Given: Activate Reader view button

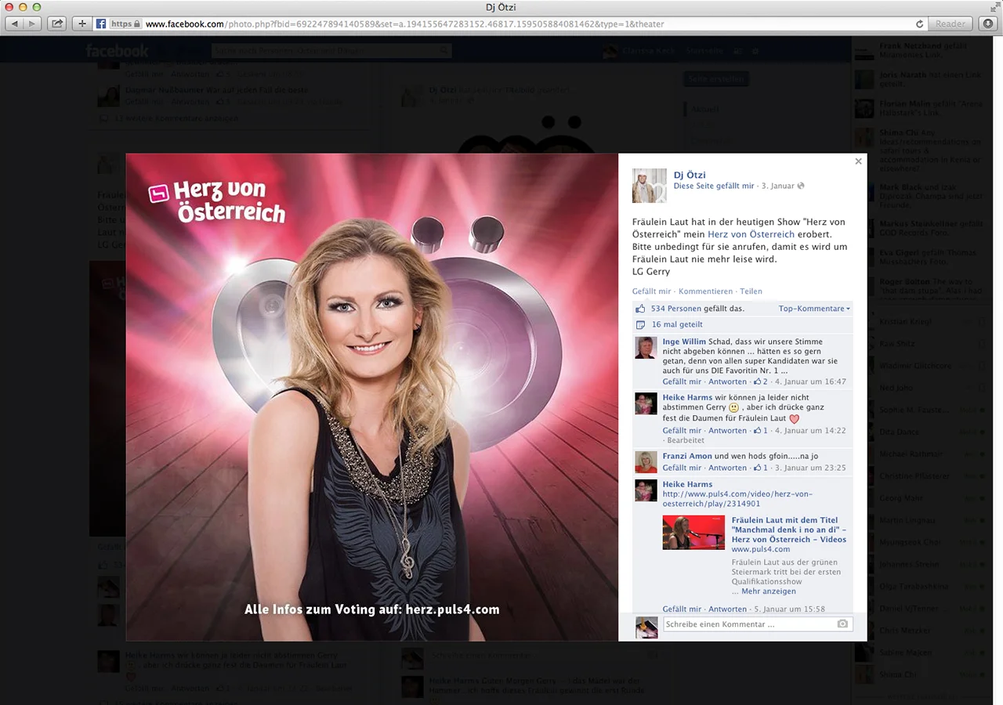Looking at the screenshot, I should (x=950, y=23).
